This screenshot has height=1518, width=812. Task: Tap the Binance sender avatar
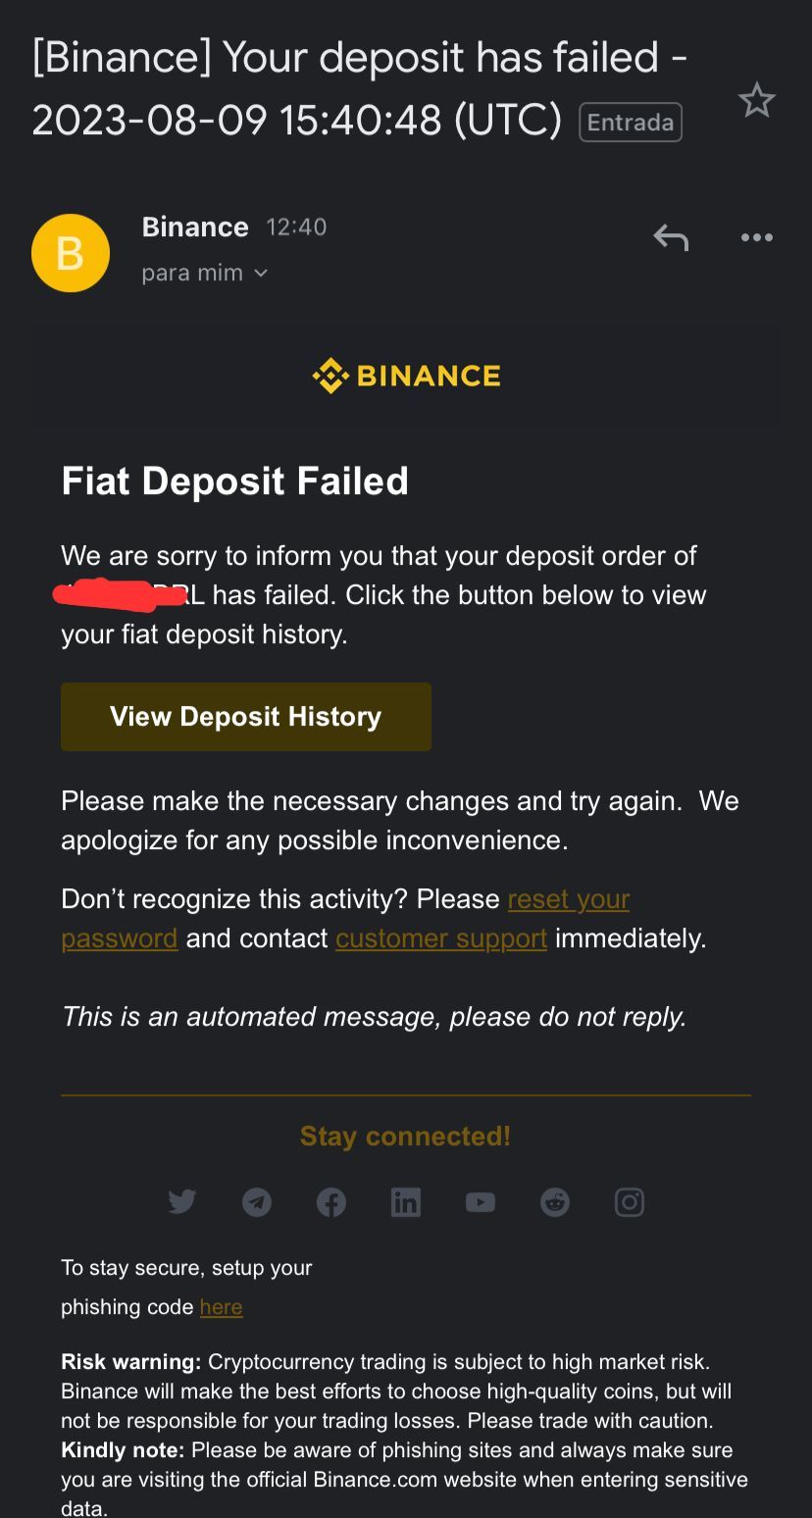pyautogui.click(x=71, y=253)
